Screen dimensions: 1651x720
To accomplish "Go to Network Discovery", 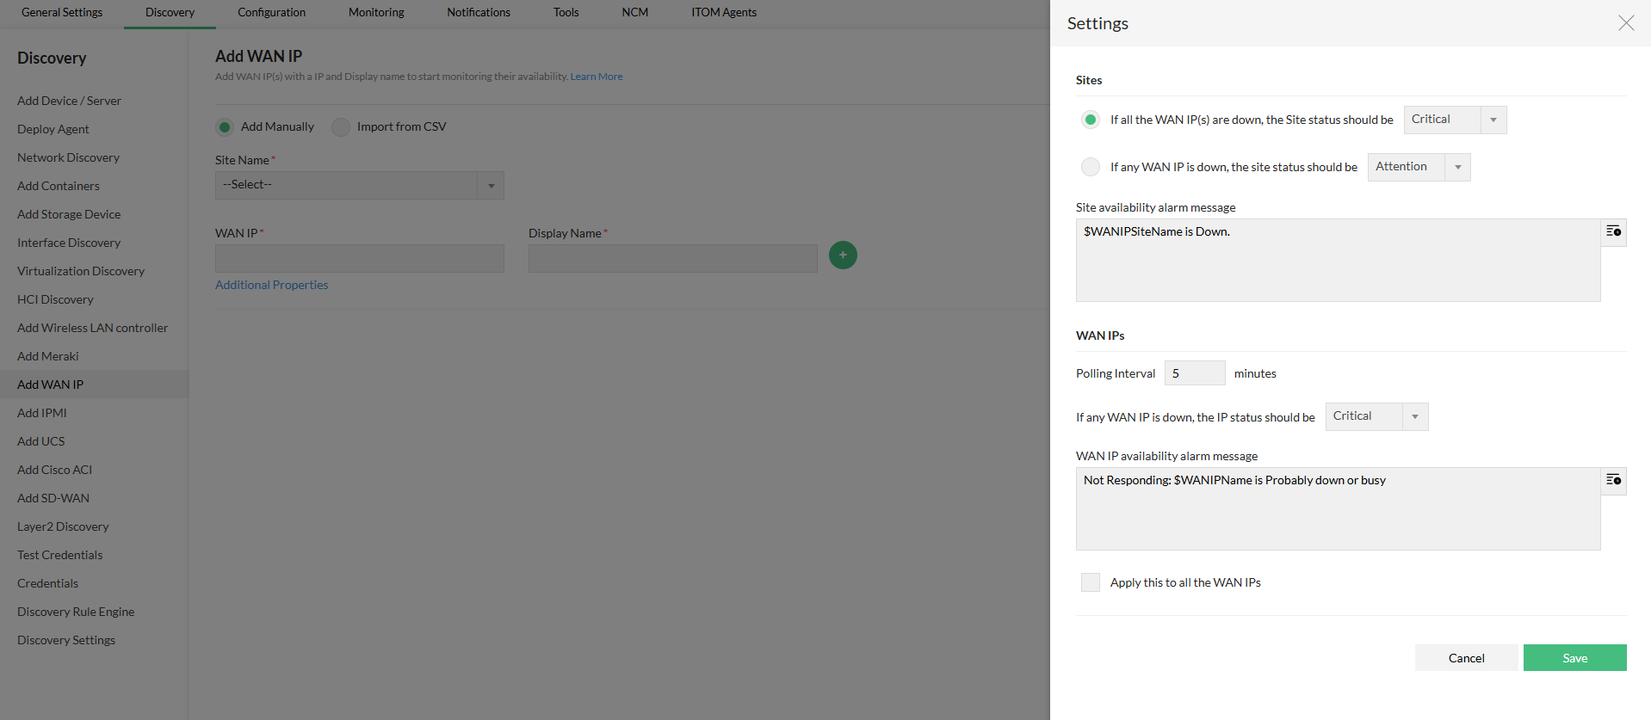I will coord(68,157).
